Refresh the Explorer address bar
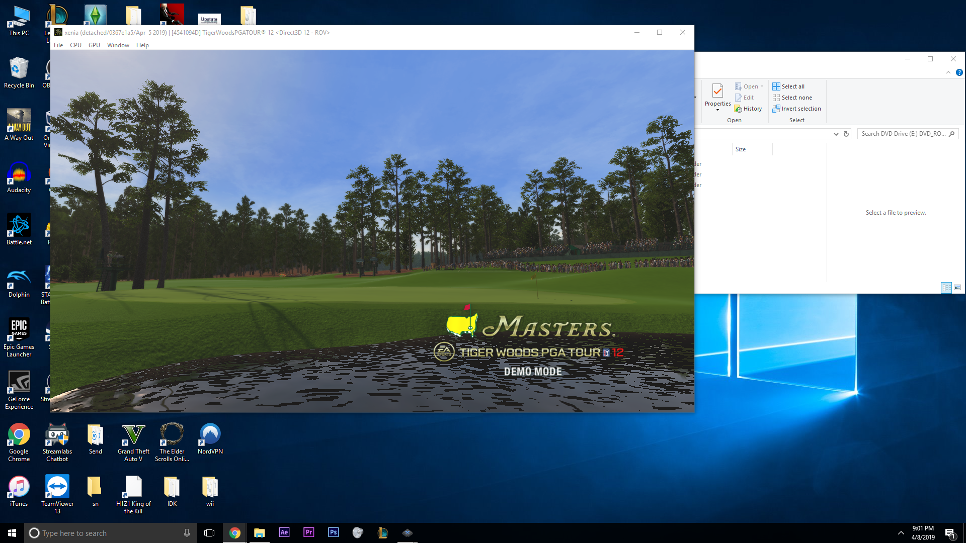The width and height of the screenshot is (966, 543). (846, 134)
